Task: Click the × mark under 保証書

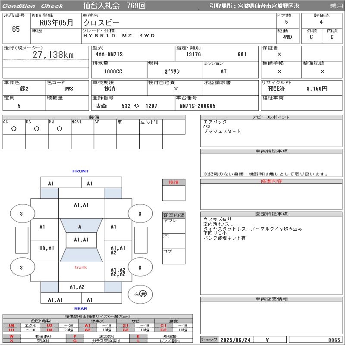Action: tap(279, 54)
